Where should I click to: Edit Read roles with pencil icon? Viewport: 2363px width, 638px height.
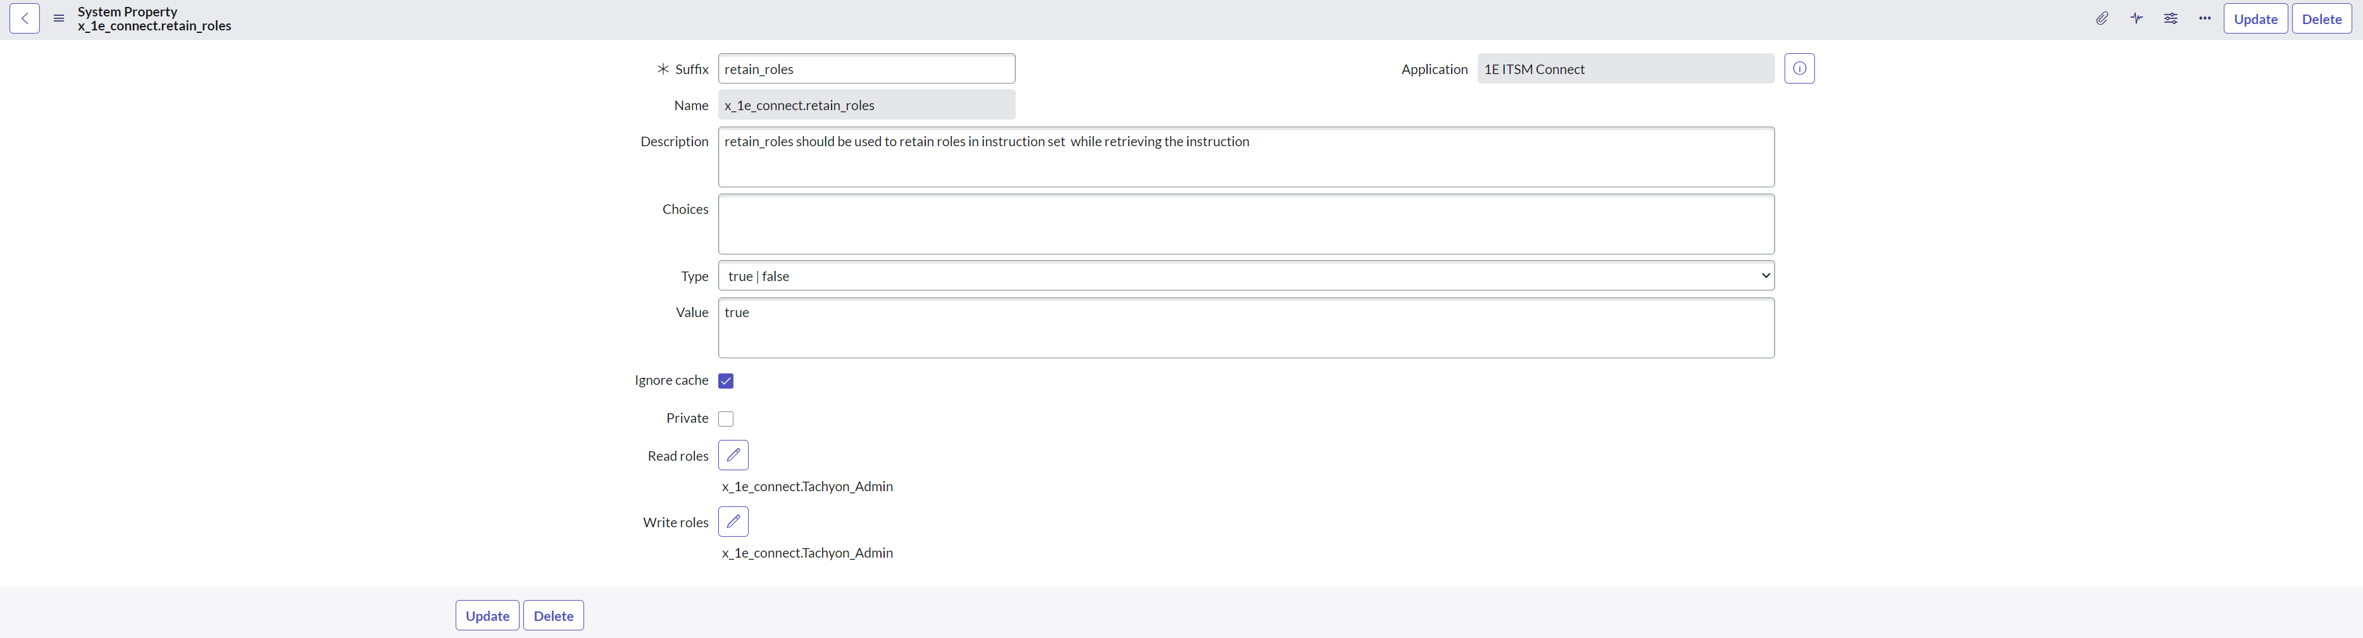pos(733,455)
